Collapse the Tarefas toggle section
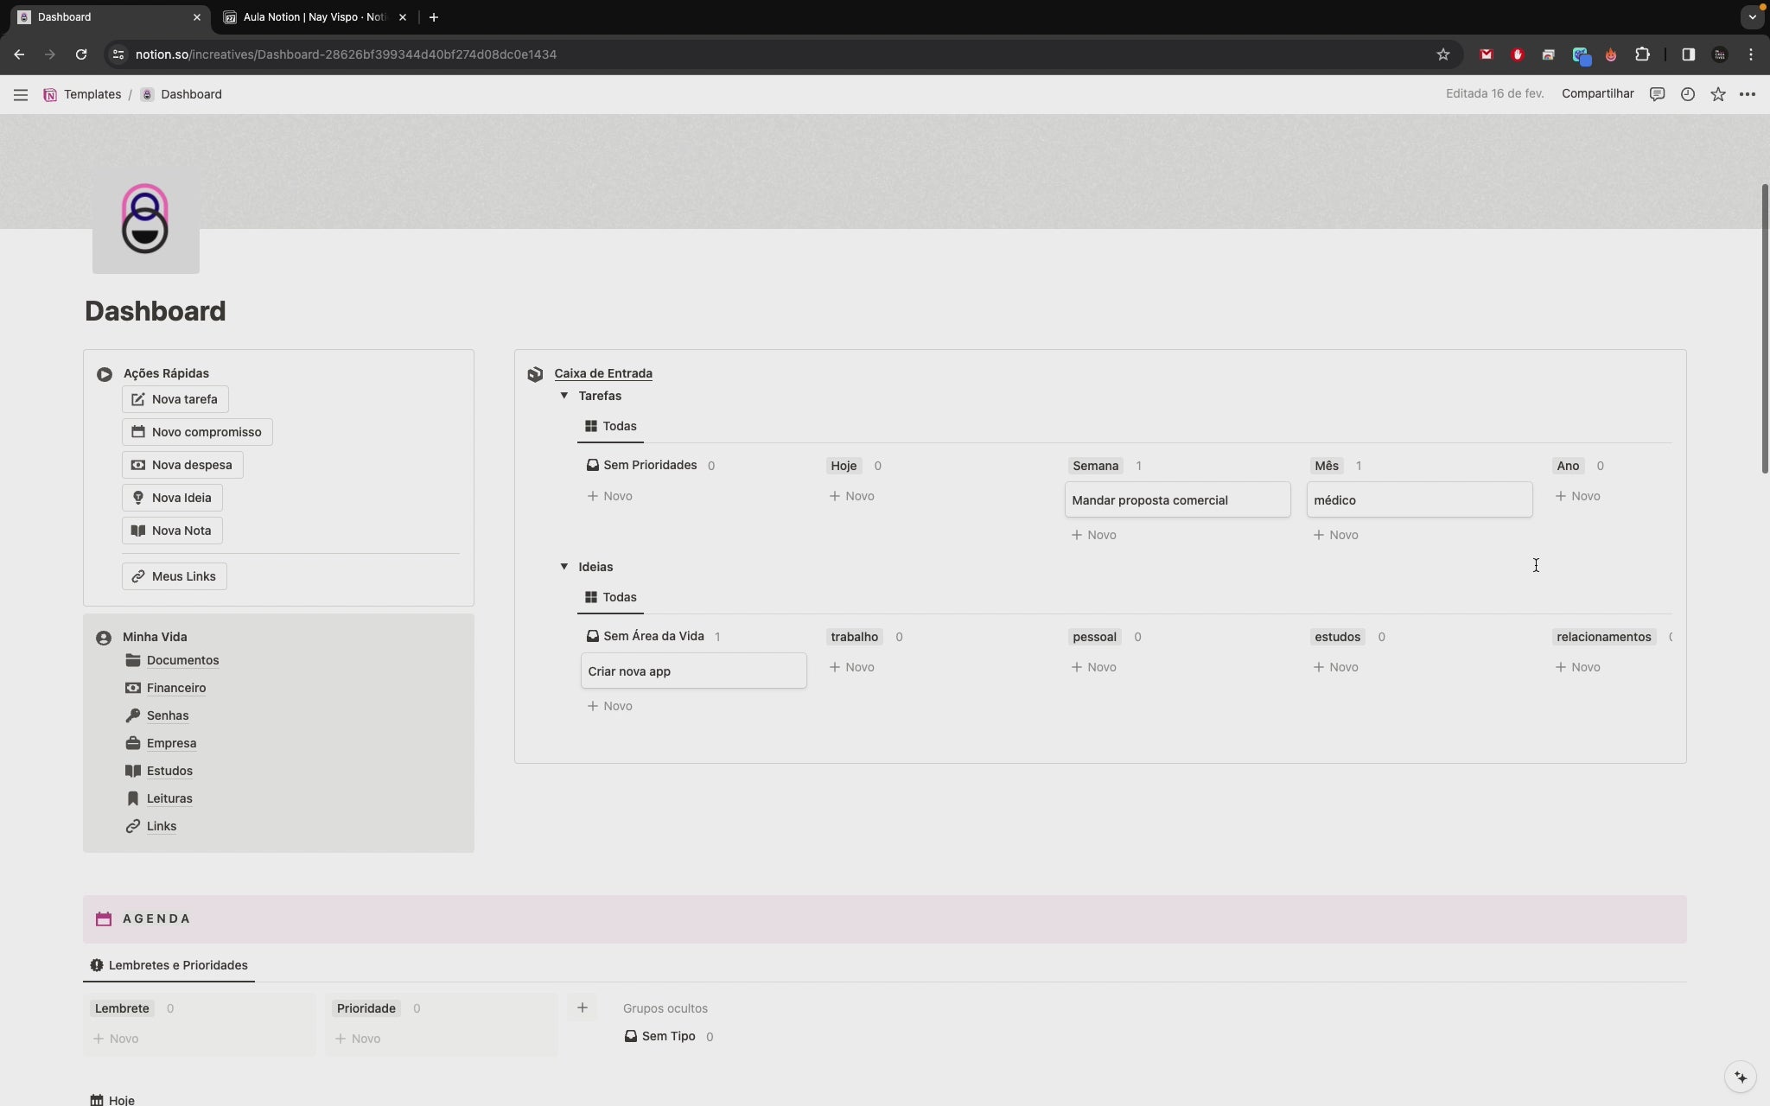The height and width of the screenshot is (1106, 1770). click(564, 396)
